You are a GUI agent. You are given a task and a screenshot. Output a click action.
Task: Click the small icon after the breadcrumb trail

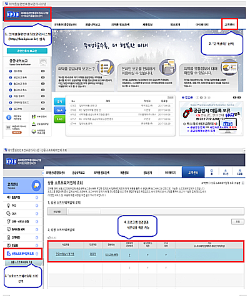(x=243, y=183)
